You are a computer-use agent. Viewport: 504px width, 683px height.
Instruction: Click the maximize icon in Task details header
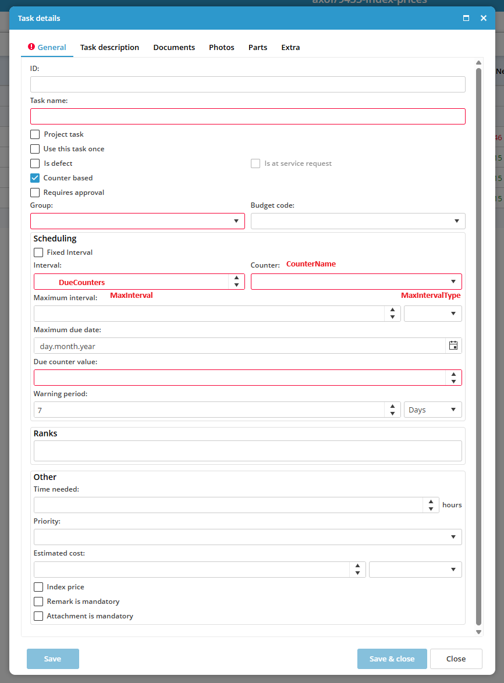(x=466, y=18)
